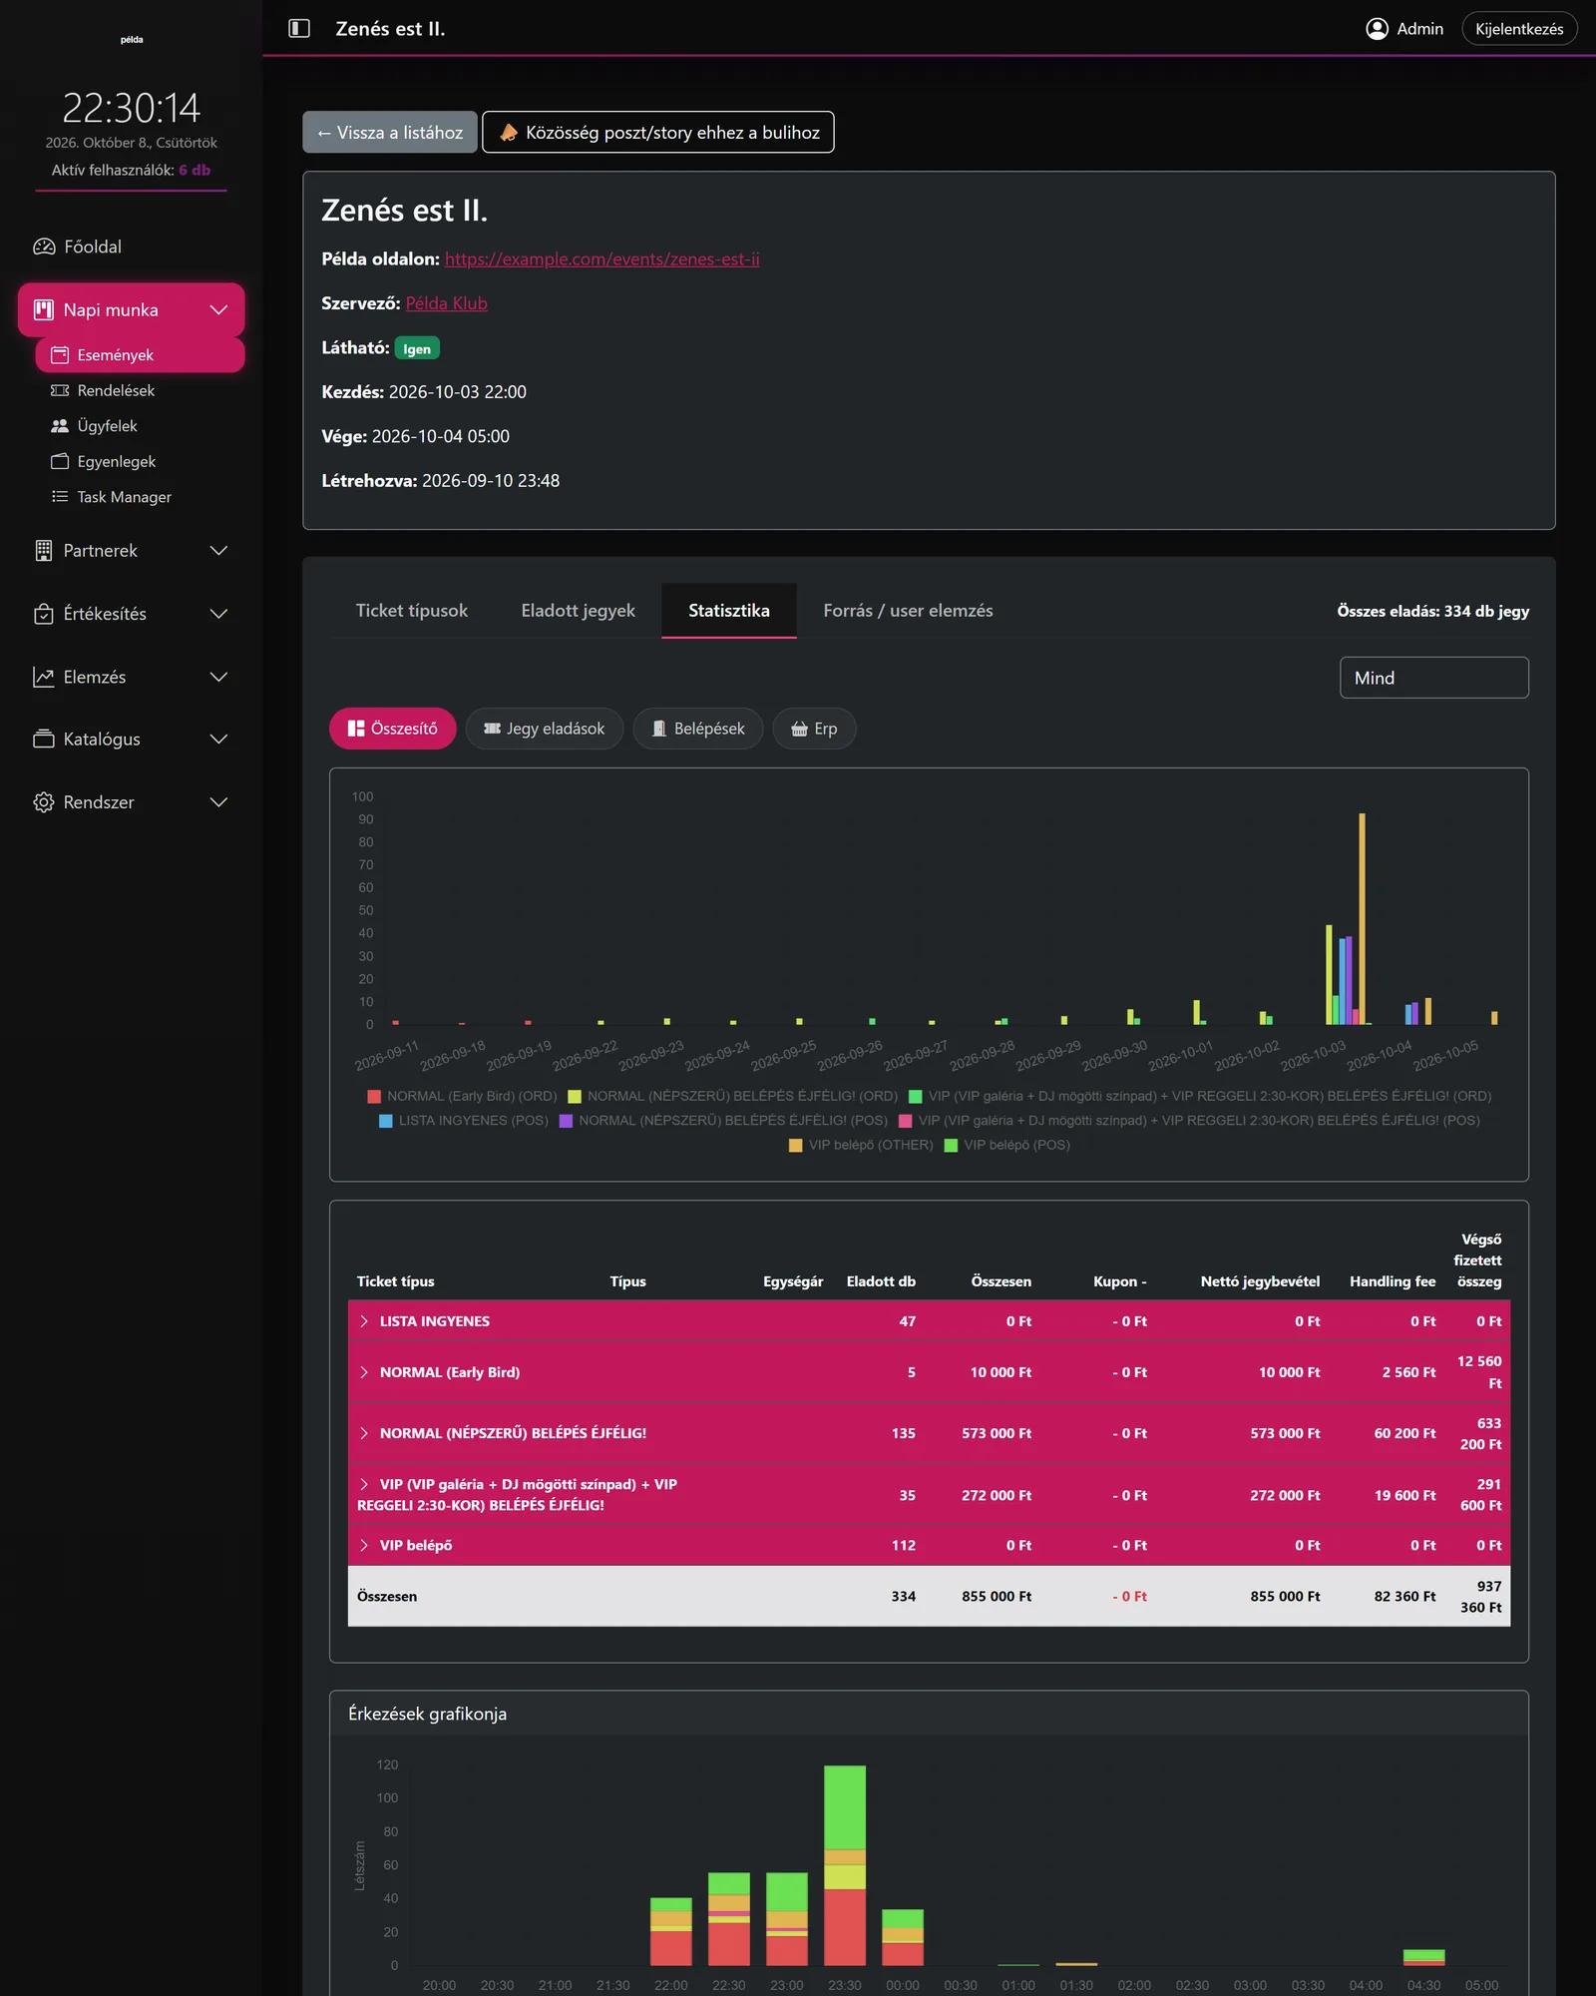1596x1996 pixels.
Task: Expand the Partnerek menu chevron
Action: tap(218, 551)
